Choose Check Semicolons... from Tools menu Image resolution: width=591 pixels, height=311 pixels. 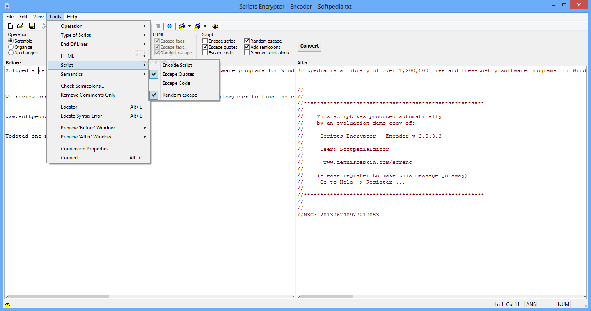pyautogui.click(x=98, y=86)
